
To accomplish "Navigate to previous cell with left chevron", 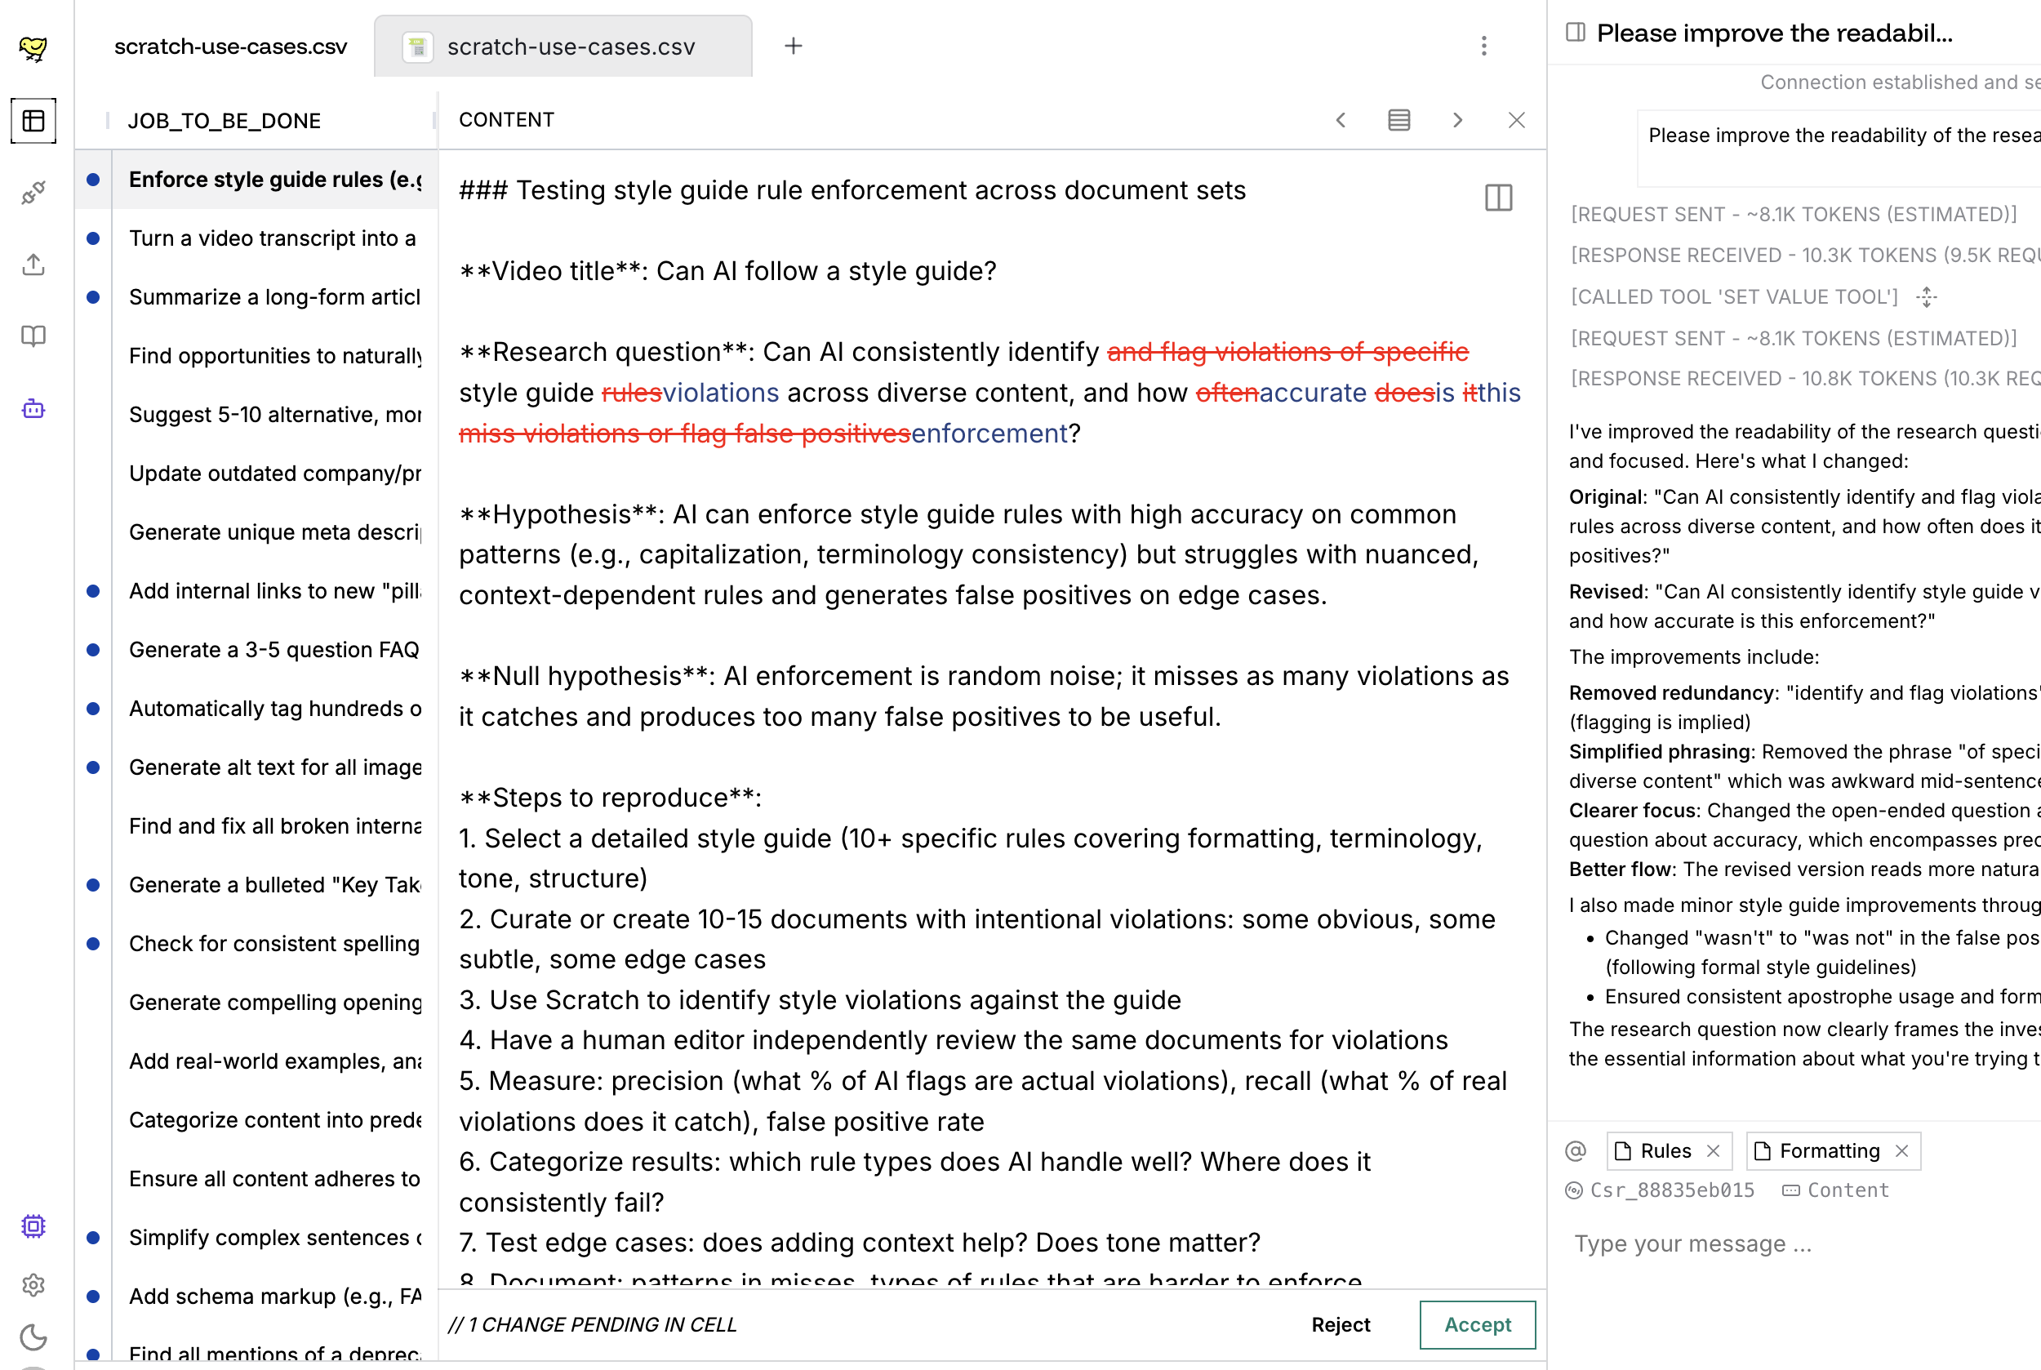I will tap(1341, 121).
